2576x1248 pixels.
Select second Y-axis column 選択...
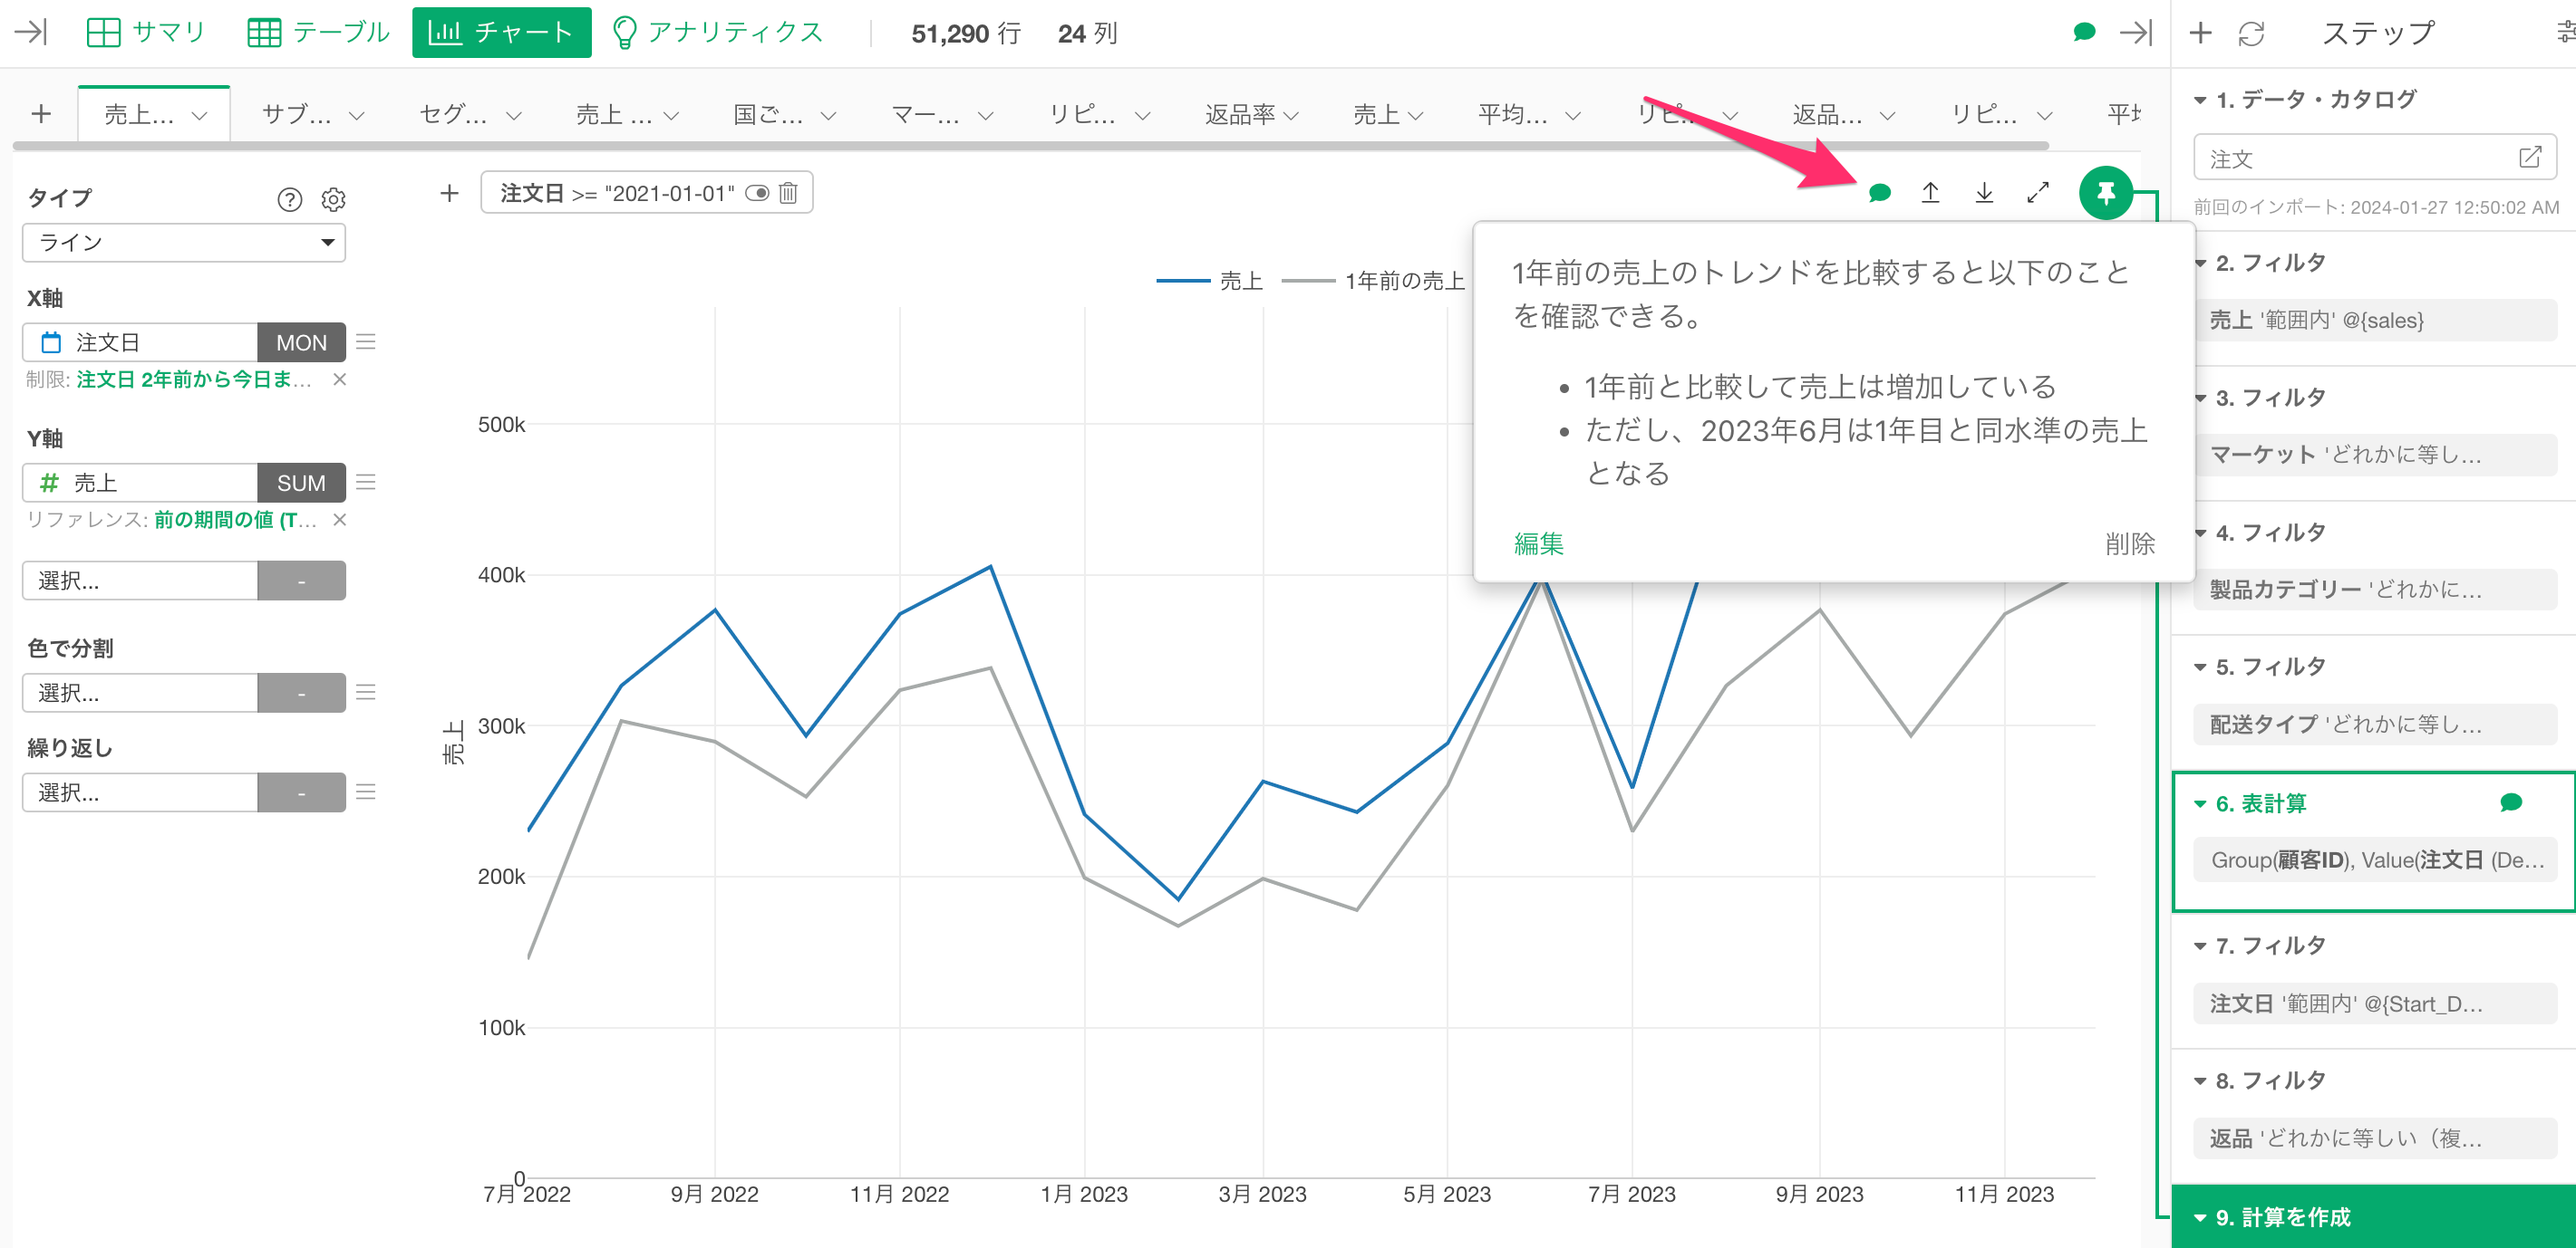click(140, 580)
